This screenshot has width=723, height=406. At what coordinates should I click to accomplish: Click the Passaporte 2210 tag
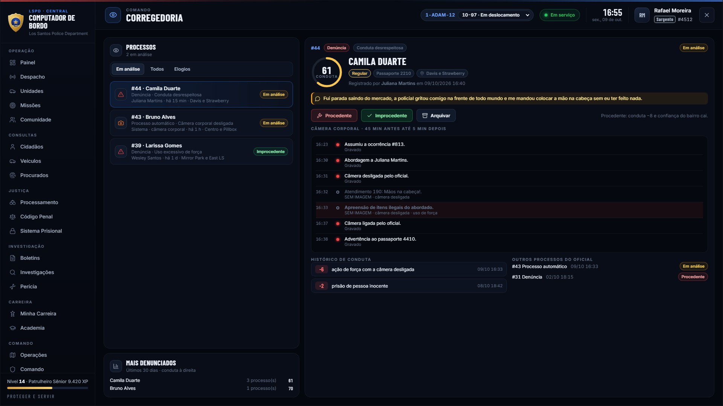(394, 73)
